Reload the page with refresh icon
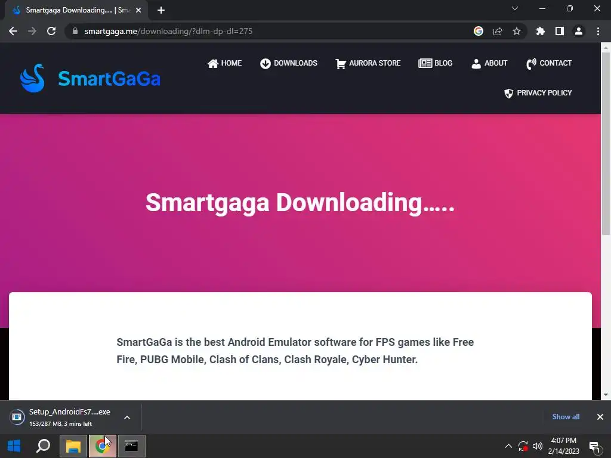611x458 pixels. [x=51, y=31]
